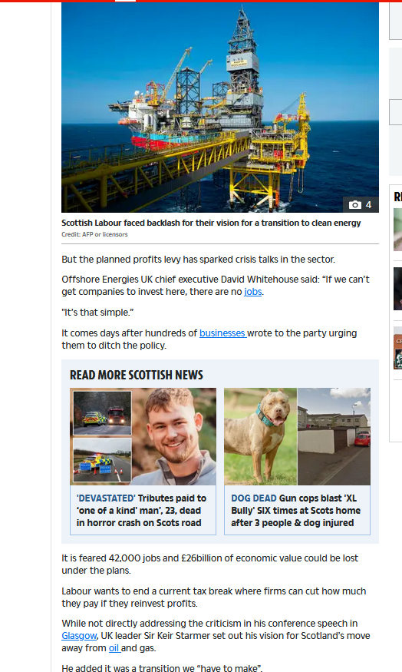Follow the 'oil' link in article
The image size is (402, 672).
114,648
